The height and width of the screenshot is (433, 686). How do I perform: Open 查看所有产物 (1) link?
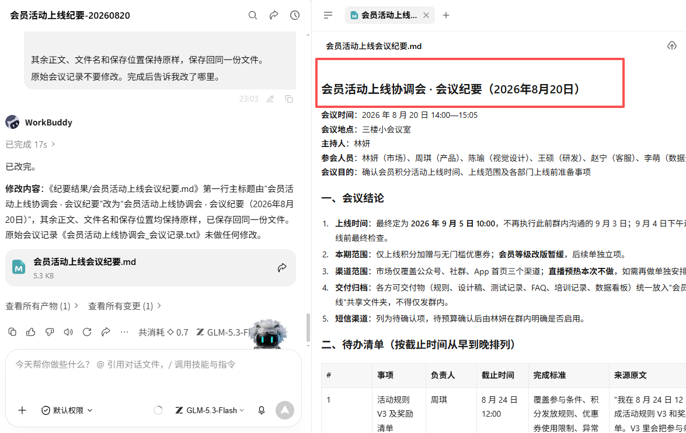coord(41,306)
